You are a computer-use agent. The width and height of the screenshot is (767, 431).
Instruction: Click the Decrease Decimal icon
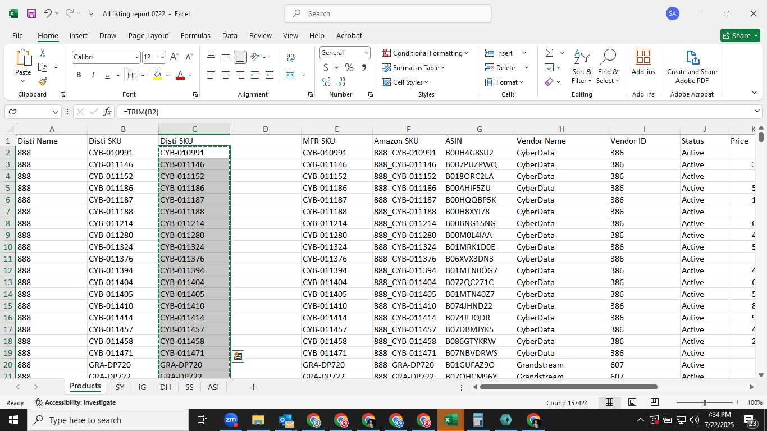(341, 82)
